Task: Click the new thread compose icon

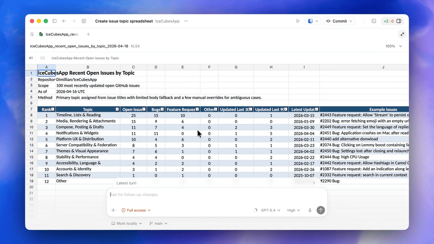Action: coord(84,21)
